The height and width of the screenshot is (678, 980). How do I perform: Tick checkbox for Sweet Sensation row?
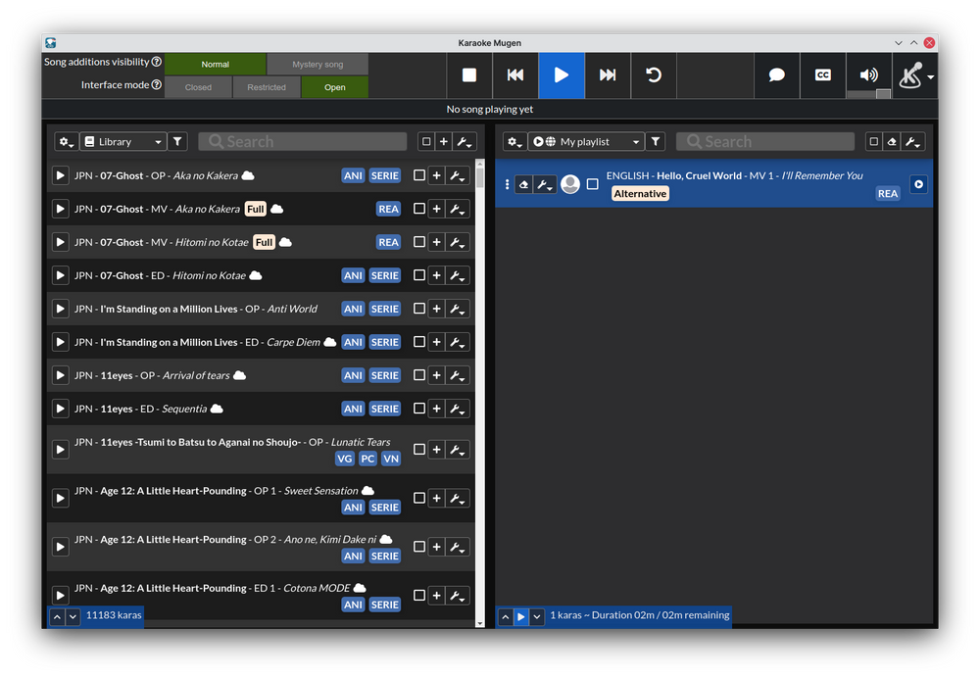[x=419, y=498]
